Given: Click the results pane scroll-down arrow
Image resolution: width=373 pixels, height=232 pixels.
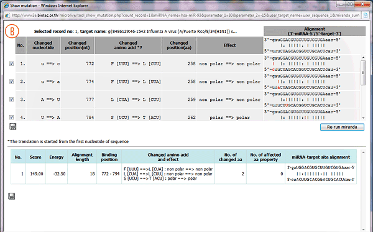Looking at the screenshot, I should point(363,230).
